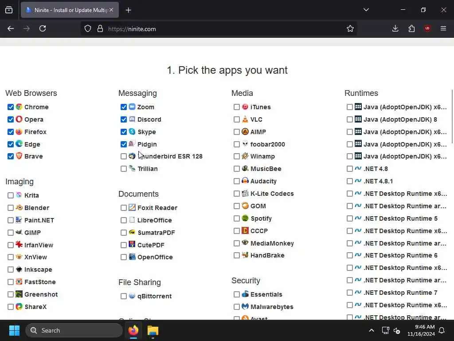The image size is (454, 341).
Task: Reload the Ninite page
Action: pyautogui.click(x=43, y=28)
